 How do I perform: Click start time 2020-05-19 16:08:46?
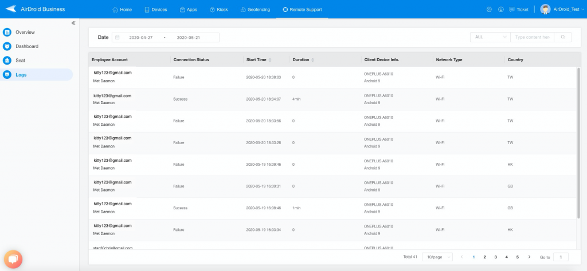coord(264,208)
